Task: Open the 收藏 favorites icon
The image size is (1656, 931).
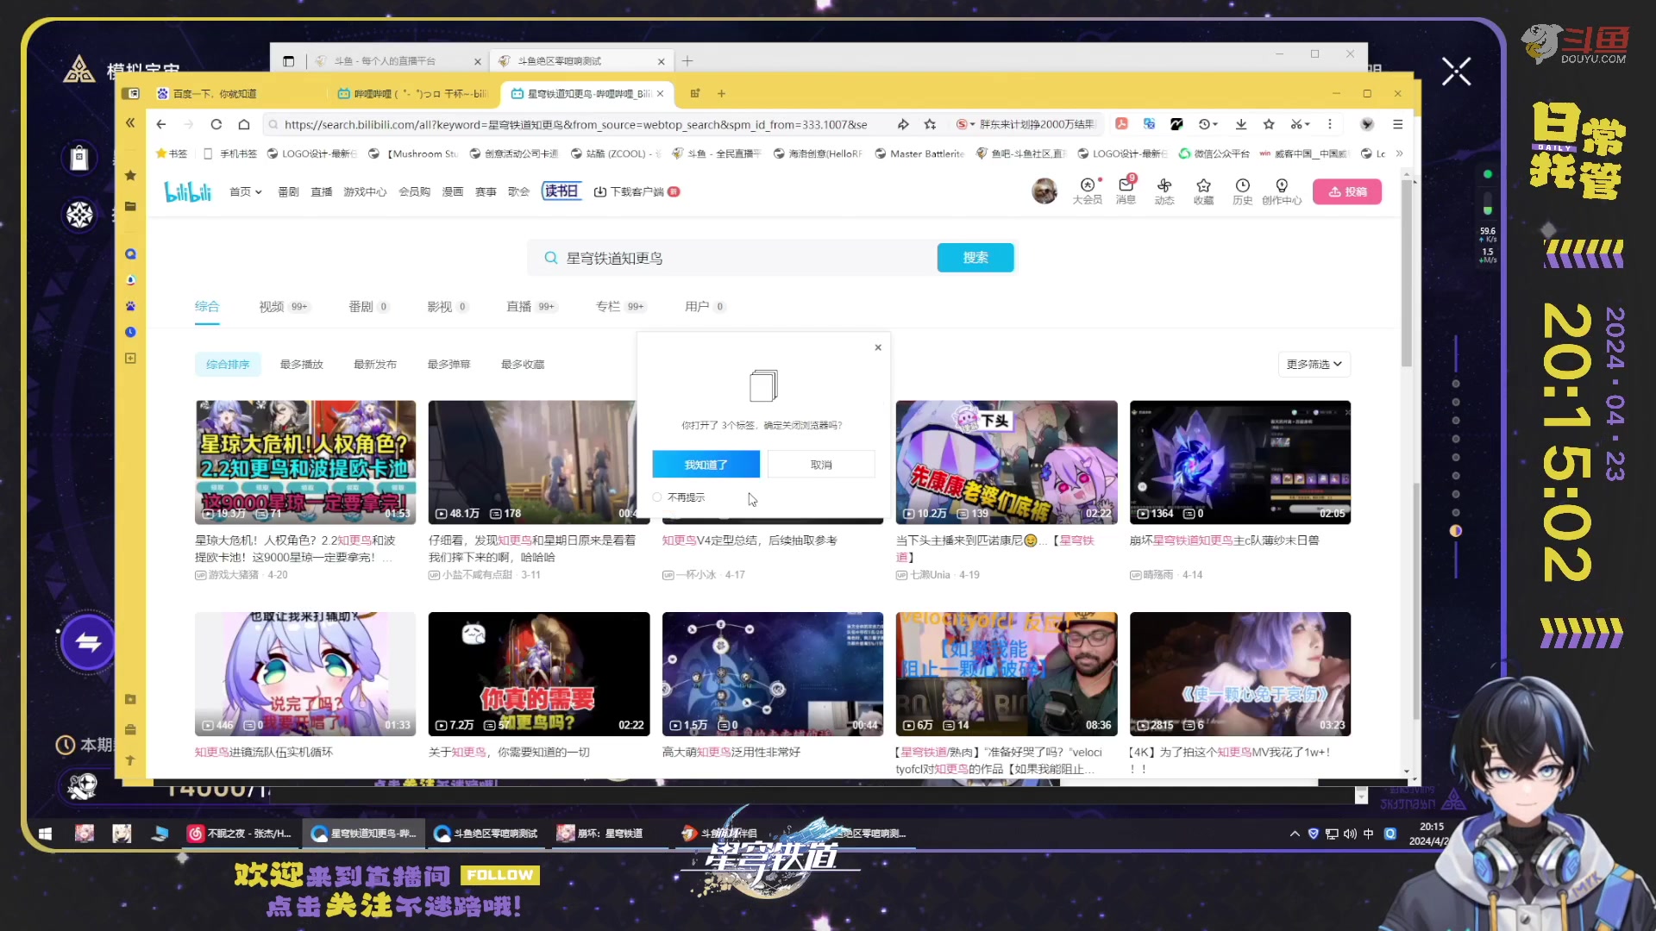Action: tap(1203, 191)
